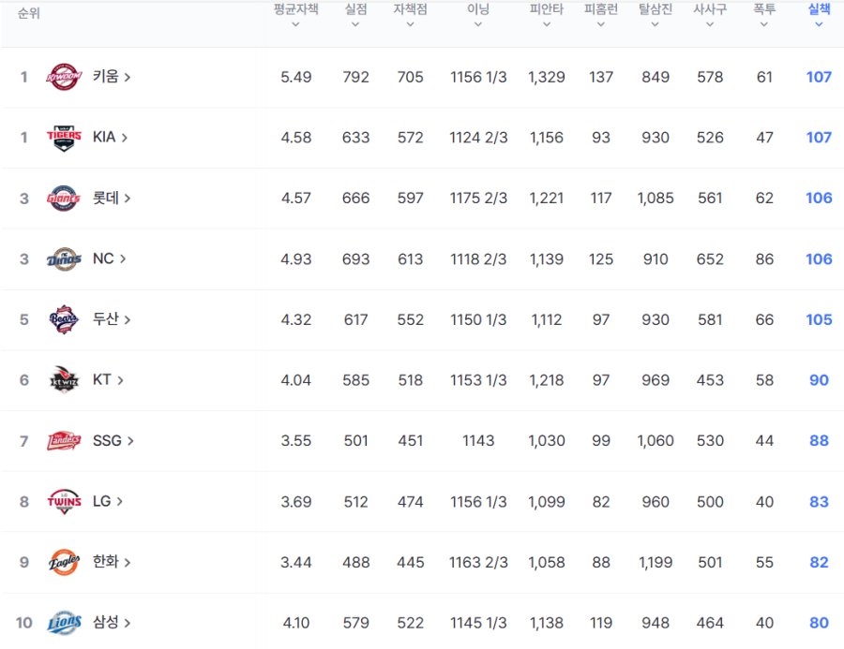Click the Lotte Giants team logo
The width and height of the screenshot is (844, 649).
coord(64,199)
